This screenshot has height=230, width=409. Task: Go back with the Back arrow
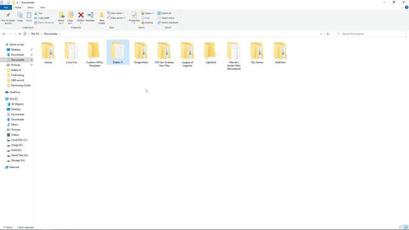(4, 34)
